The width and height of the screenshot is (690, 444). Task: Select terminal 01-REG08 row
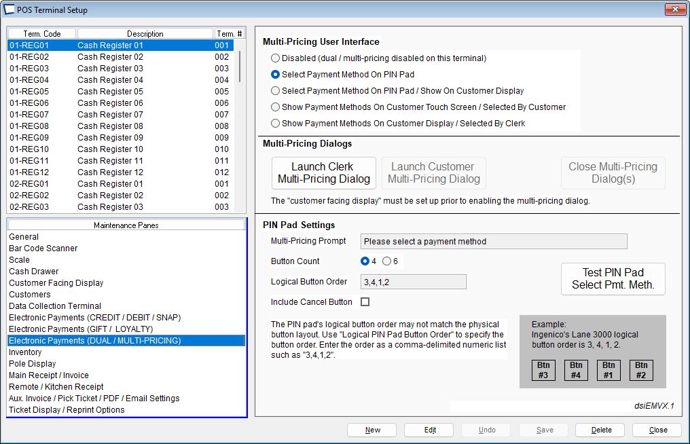click(x=120, y=126)
